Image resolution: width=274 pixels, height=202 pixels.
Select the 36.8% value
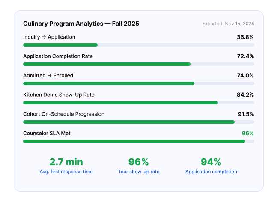click(x=245, y=37)
